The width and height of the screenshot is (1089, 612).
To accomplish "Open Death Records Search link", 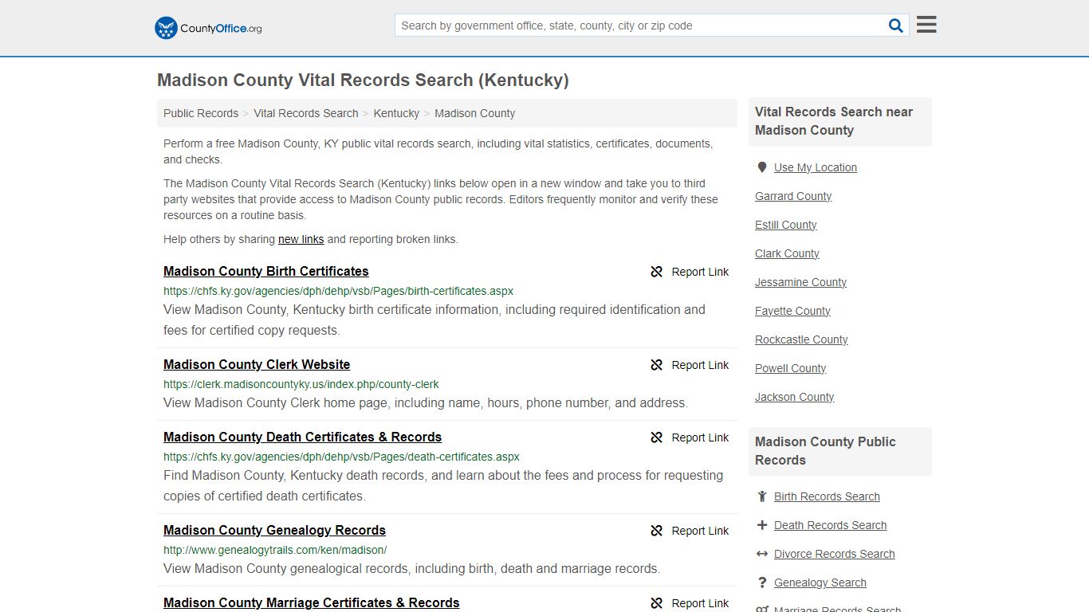I will [x=830, y=525].
